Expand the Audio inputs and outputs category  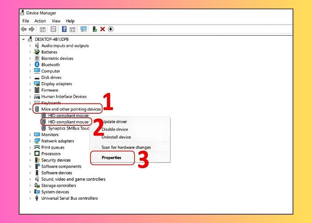(30, 45)
